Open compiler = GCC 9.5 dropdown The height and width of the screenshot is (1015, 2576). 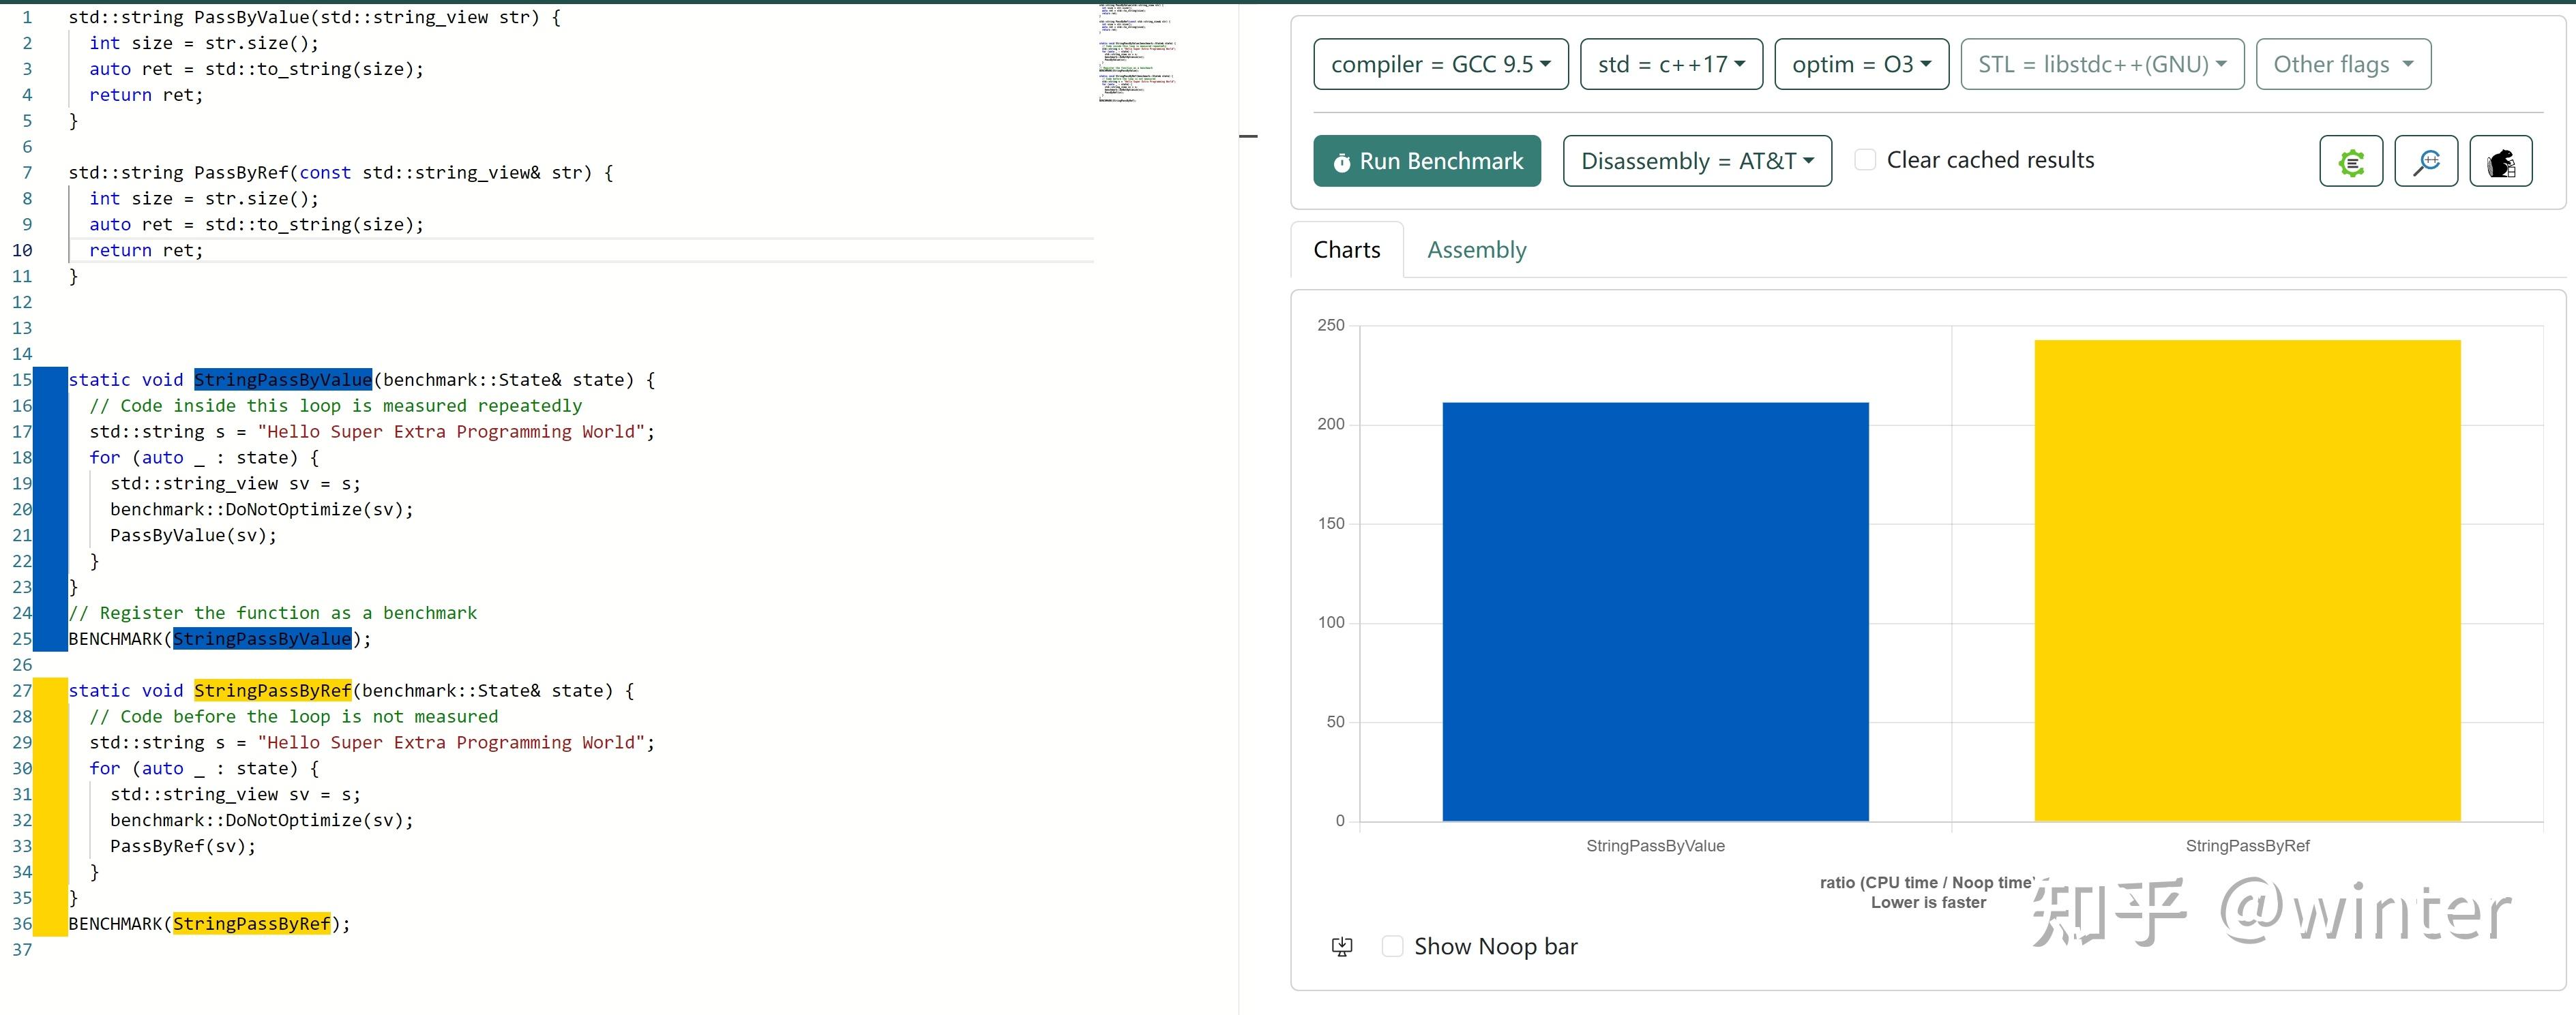(1440, 65)
